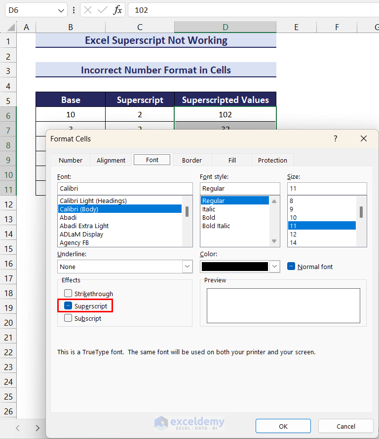Viewport: 379px width, 439px height.
Task: Toggle the Subscript checkbox
Action: pos(68,318)
